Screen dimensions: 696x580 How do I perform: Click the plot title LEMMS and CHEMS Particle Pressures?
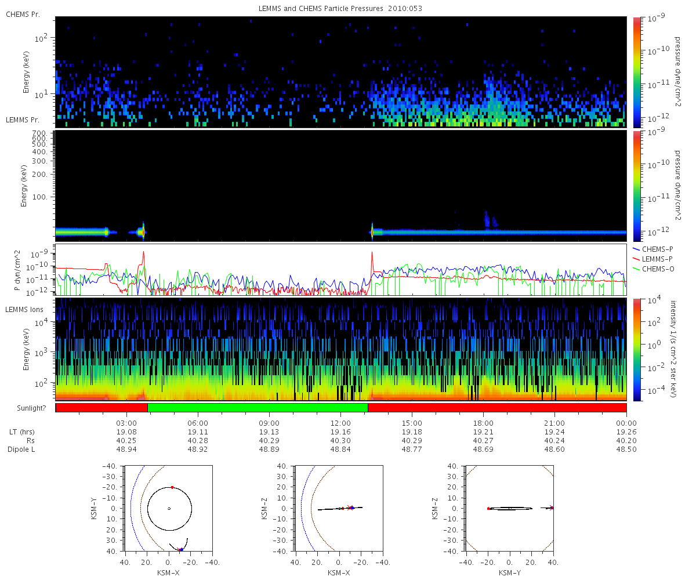(340, 8)
